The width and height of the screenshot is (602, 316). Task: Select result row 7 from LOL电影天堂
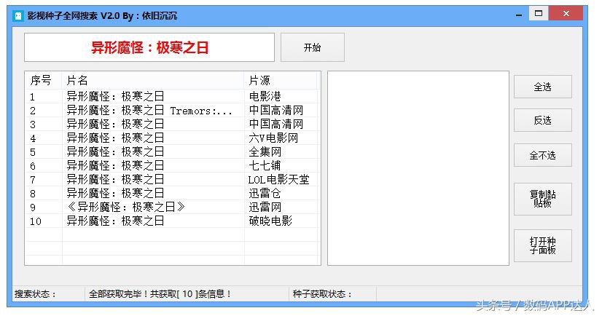click(172, 179)
